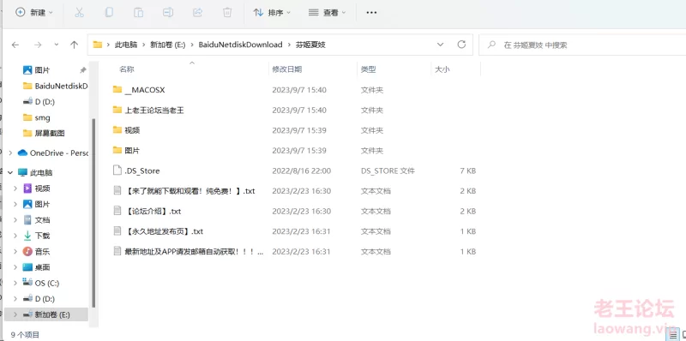Click the Paste clipboard icon
Image resolution: width=686 pixels, height=341 pixels.
[x=138, y=12]
